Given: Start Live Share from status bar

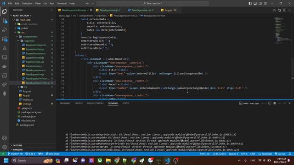Looking at the screenshot, I should pos(53,154).
